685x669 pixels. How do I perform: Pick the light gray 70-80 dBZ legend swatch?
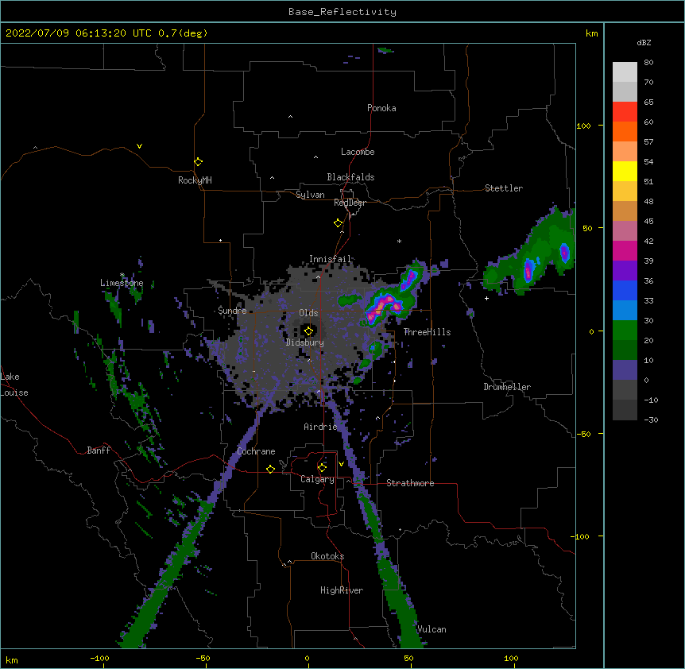click(x=625, y=72)
